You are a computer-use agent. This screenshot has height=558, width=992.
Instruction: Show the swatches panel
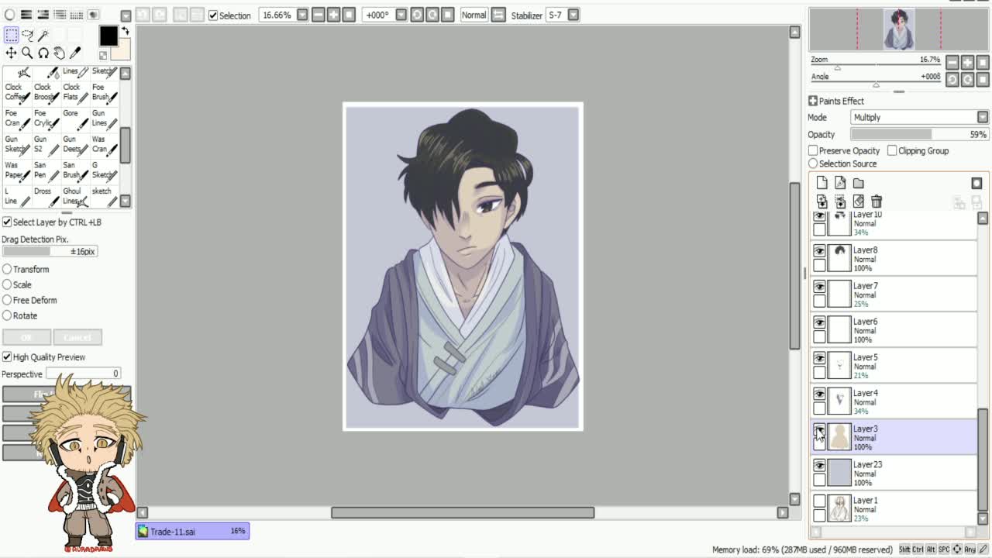coord(77,15)
